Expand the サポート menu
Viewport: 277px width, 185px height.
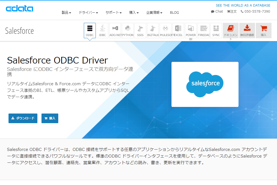[x=113, y=13]
